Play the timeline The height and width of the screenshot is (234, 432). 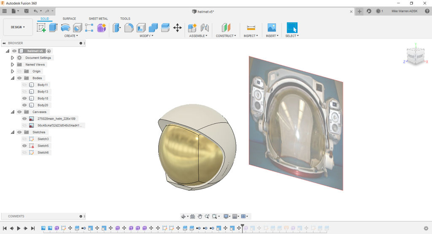pos(19,228)
